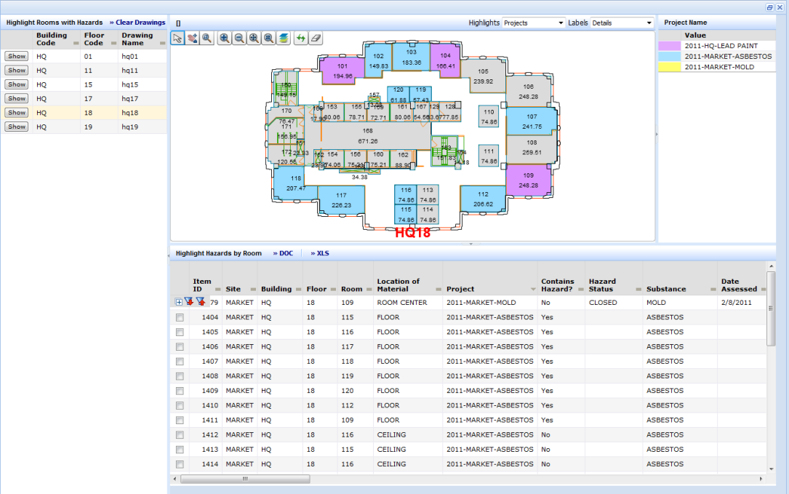
Task: Click the horizontal scrollbar thumb in hazards grid
Action: coord(245,479)
